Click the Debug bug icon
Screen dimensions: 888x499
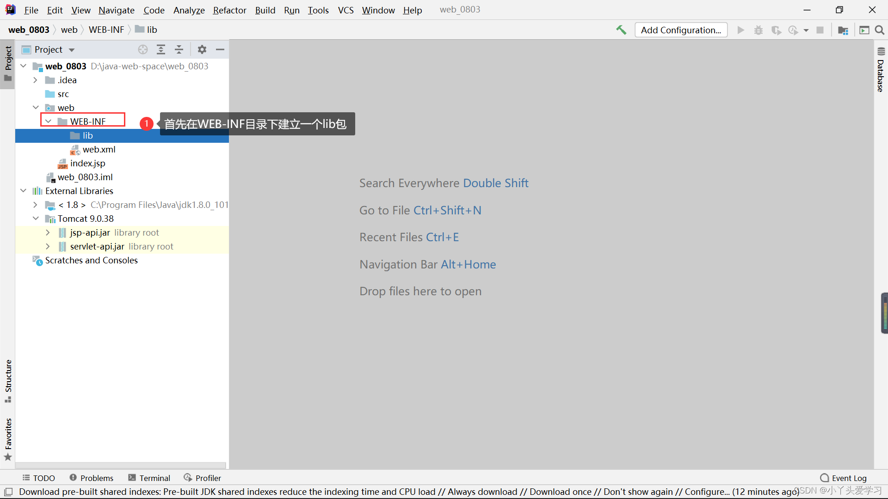(x=758, y=30)
